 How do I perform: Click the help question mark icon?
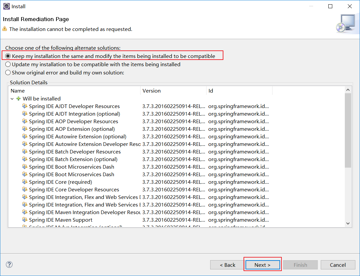point(9,264)
